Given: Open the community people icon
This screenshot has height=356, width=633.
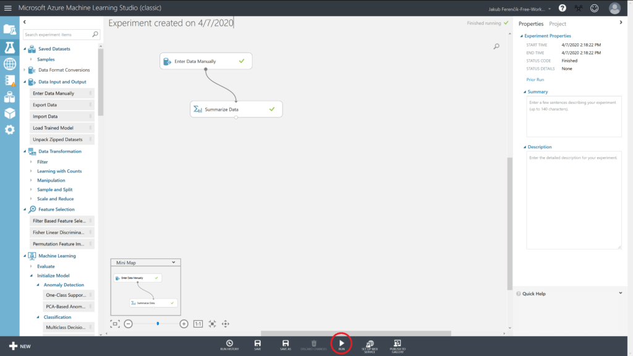Looking at the screenshot, I should (579, 8).
